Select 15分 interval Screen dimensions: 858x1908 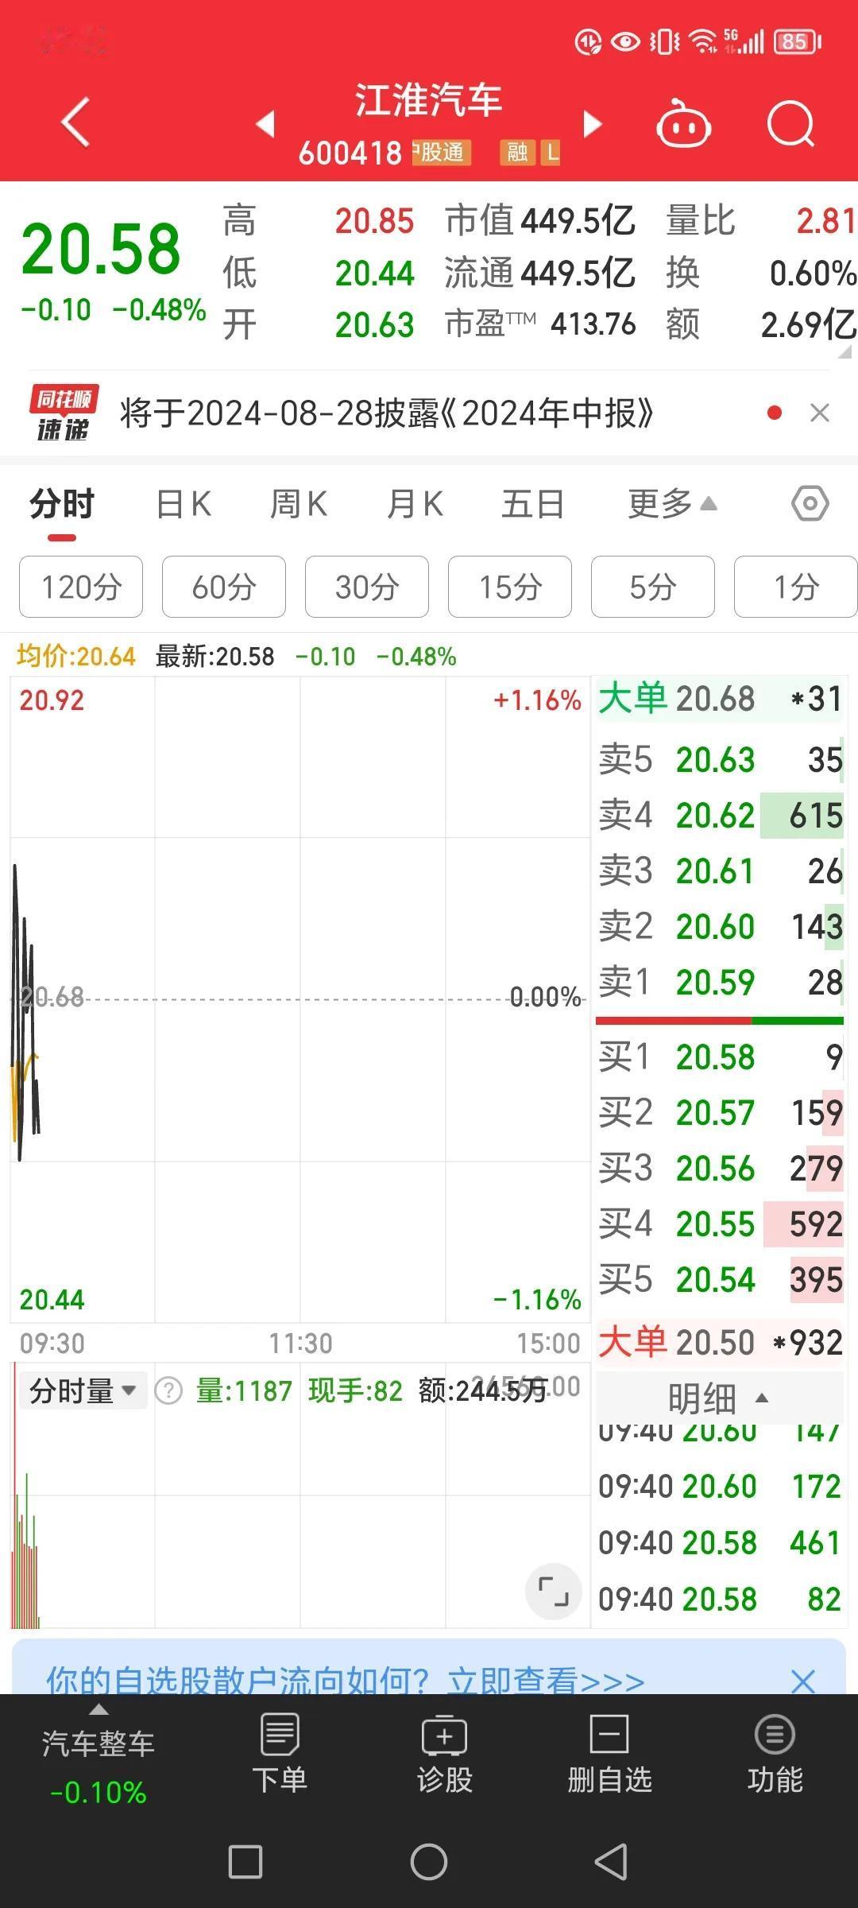[510, 587]
